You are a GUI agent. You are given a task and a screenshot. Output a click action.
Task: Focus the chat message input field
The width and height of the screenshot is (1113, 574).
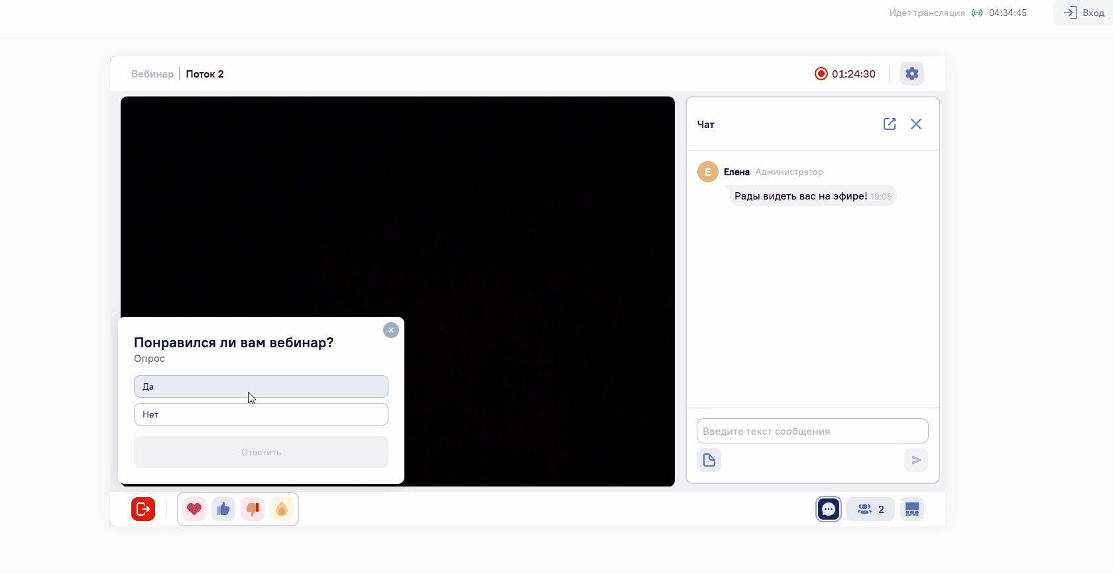tap(813, 431)
